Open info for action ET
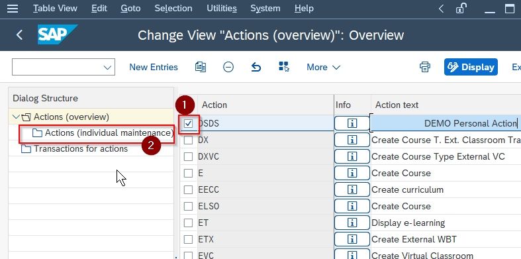 click(352, 223)
